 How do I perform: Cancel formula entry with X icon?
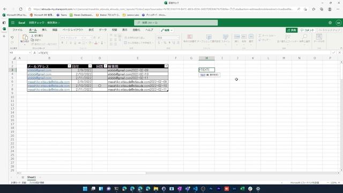(x=339, y=53)
